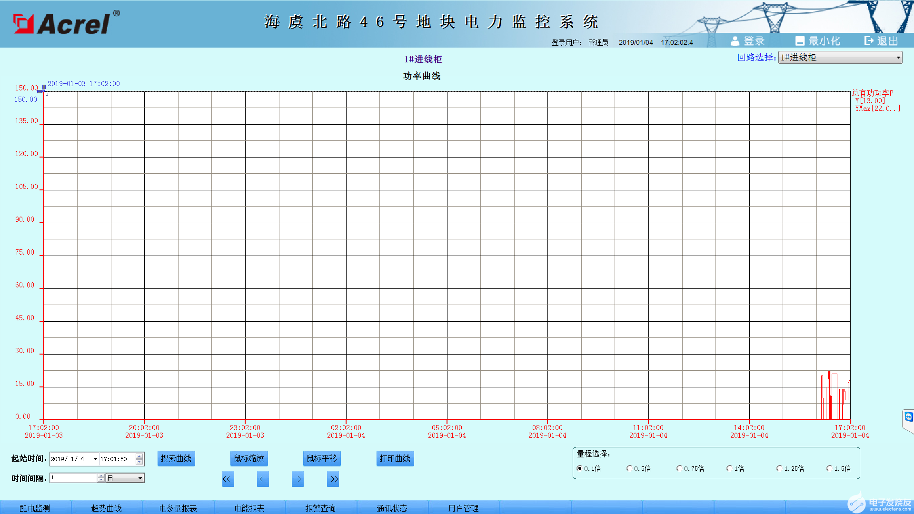Click the login user icon
Screen dimensions: 914x514
735,41
